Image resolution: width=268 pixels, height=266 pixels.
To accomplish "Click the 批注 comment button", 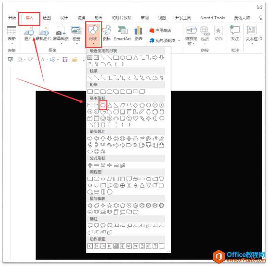I will 235,34.
